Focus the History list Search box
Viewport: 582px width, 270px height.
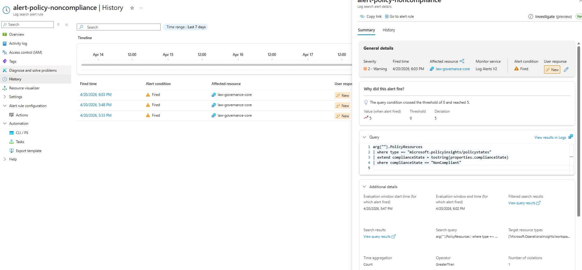[x=119, y=27]
